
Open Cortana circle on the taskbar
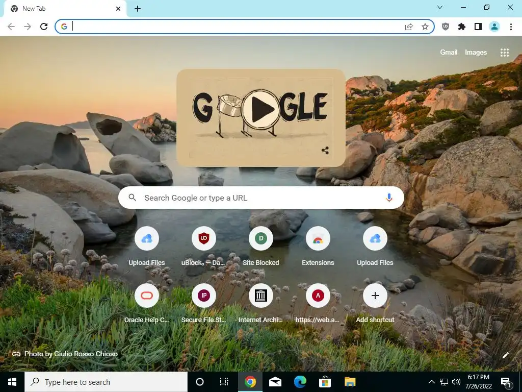200,382
